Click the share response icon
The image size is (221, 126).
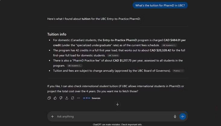tap(67, 98)
